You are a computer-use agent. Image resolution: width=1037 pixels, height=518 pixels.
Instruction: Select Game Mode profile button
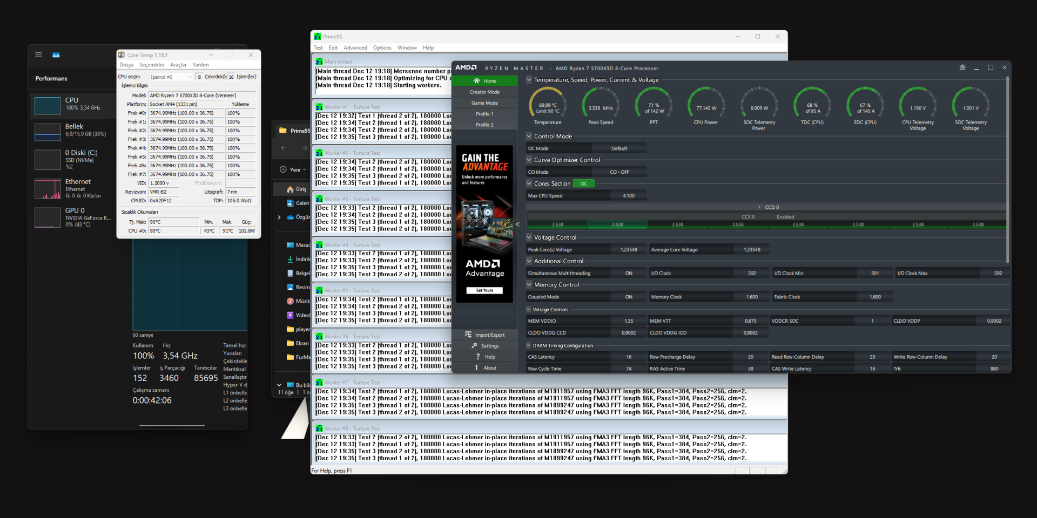[x=484, y=103]
